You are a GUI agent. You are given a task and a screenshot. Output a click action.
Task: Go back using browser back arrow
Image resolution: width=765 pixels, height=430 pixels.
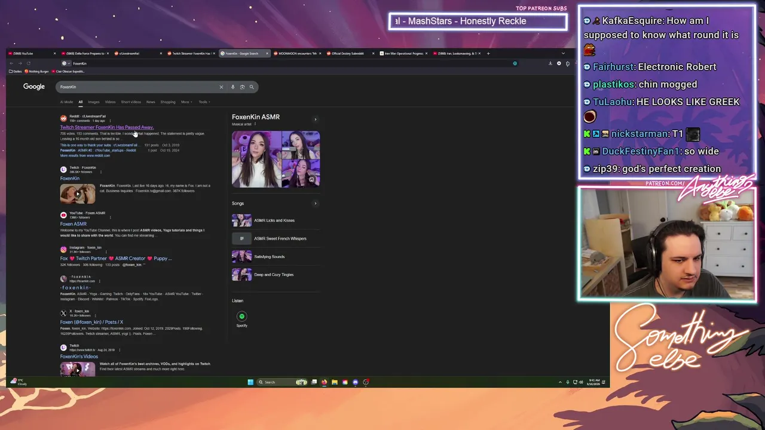point(11,63)
